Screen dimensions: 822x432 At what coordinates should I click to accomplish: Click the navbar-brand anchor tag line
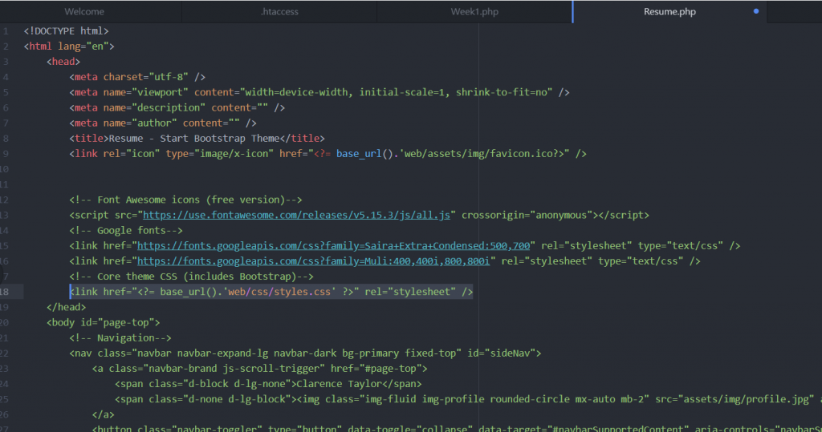click(x=259, y=369)
